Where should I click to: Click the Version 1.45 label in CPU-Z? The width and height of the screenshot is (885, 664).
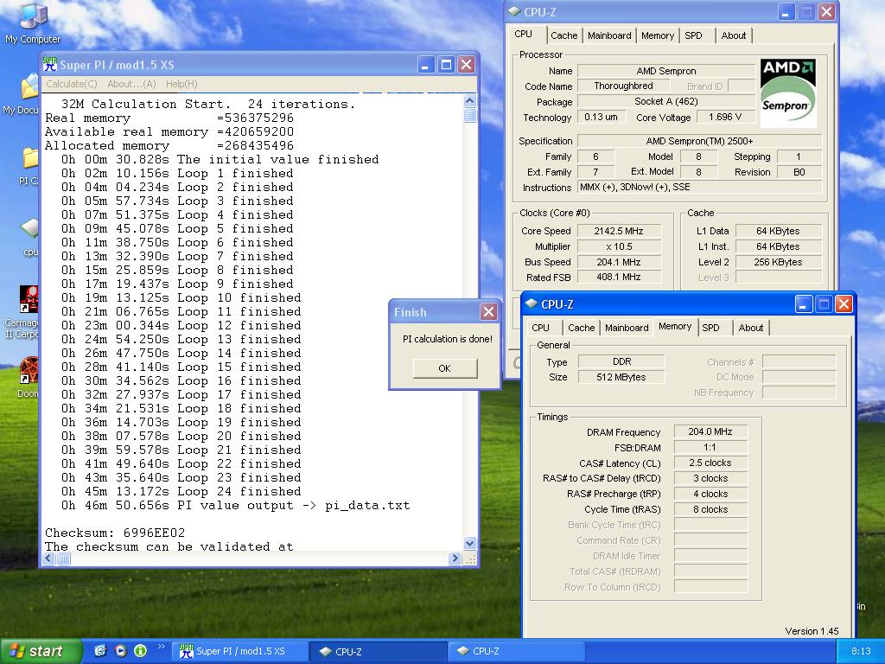(812, 631)
